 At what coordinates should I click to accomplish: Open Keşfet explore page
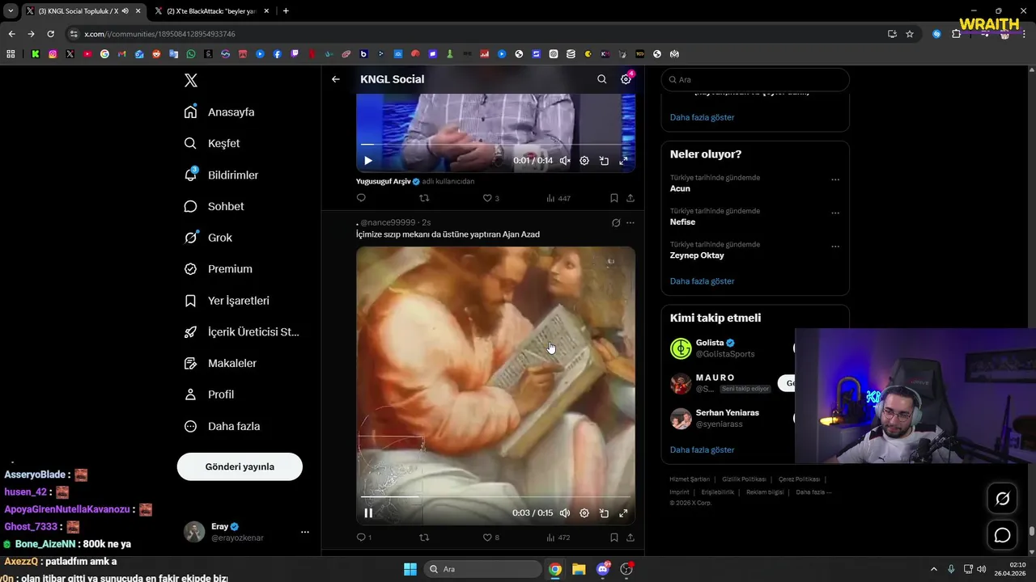212,143
